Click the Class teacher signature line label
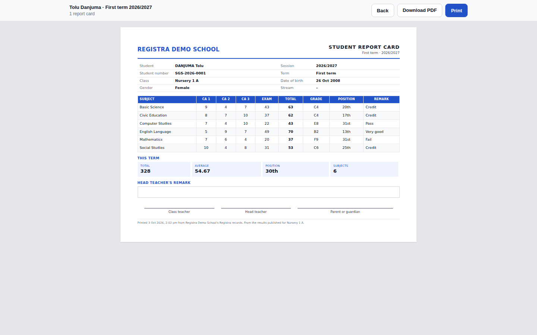537x335 pixels. tap(179, 212)
